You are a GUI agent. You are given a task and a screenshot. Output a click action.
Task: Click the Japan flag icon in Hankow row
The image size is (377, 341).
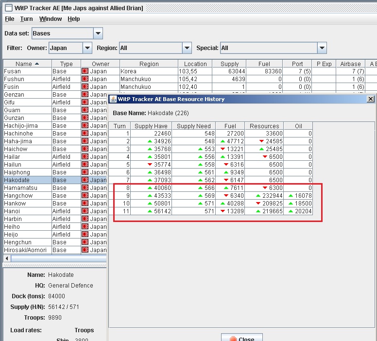85,203
